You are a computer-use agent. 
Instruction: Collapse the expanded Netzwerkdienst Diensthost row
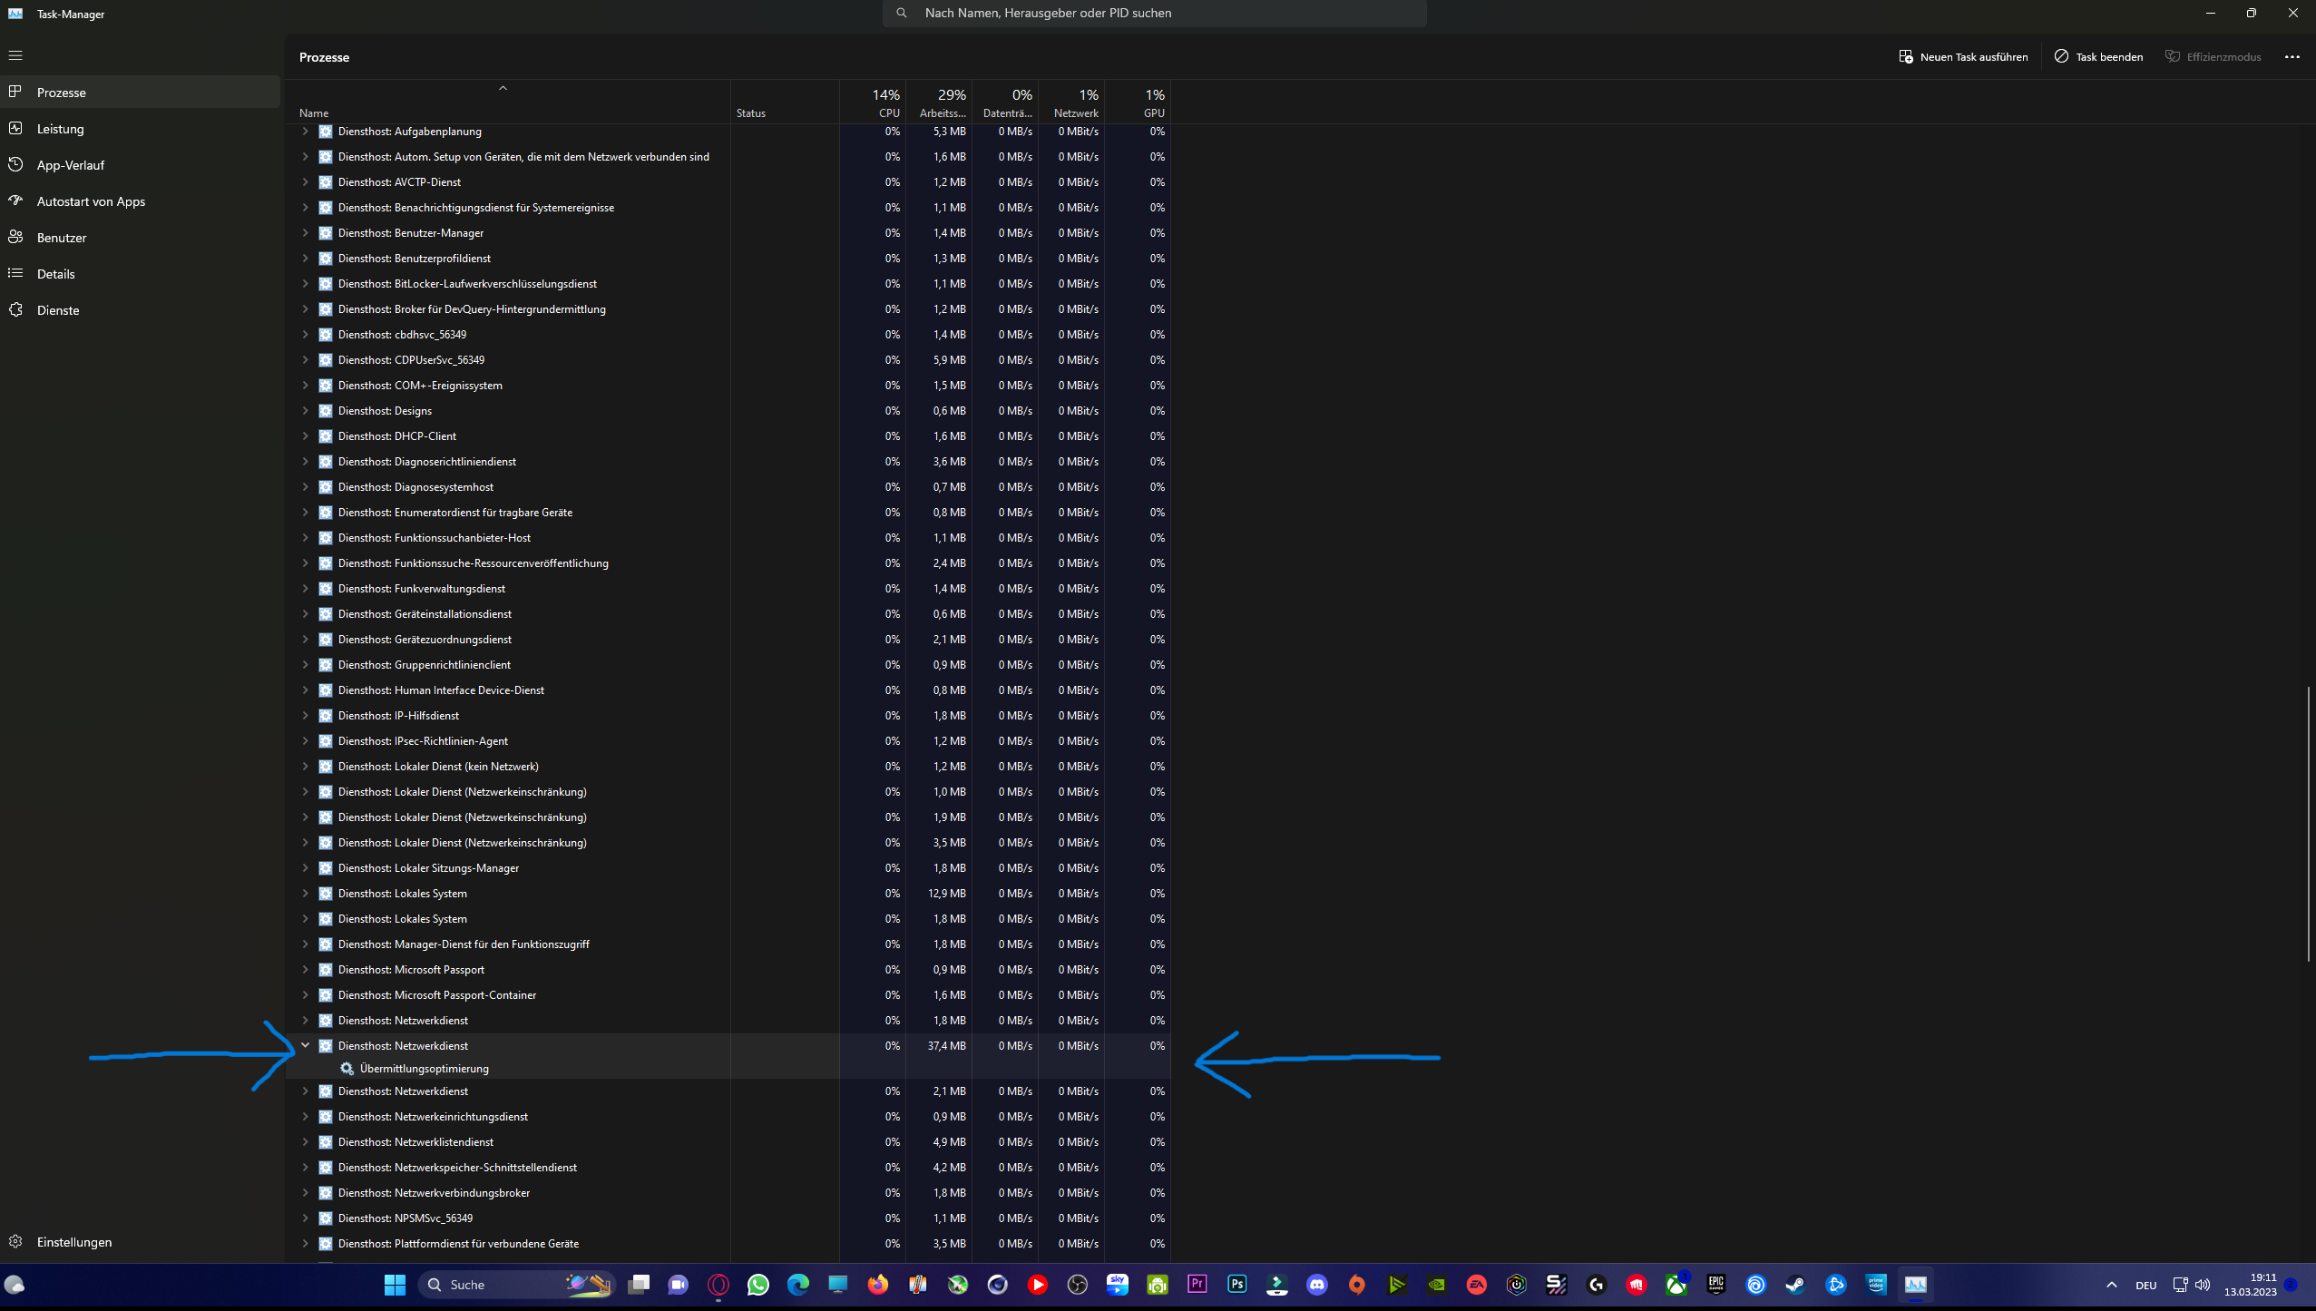[x=306, y=1045]
